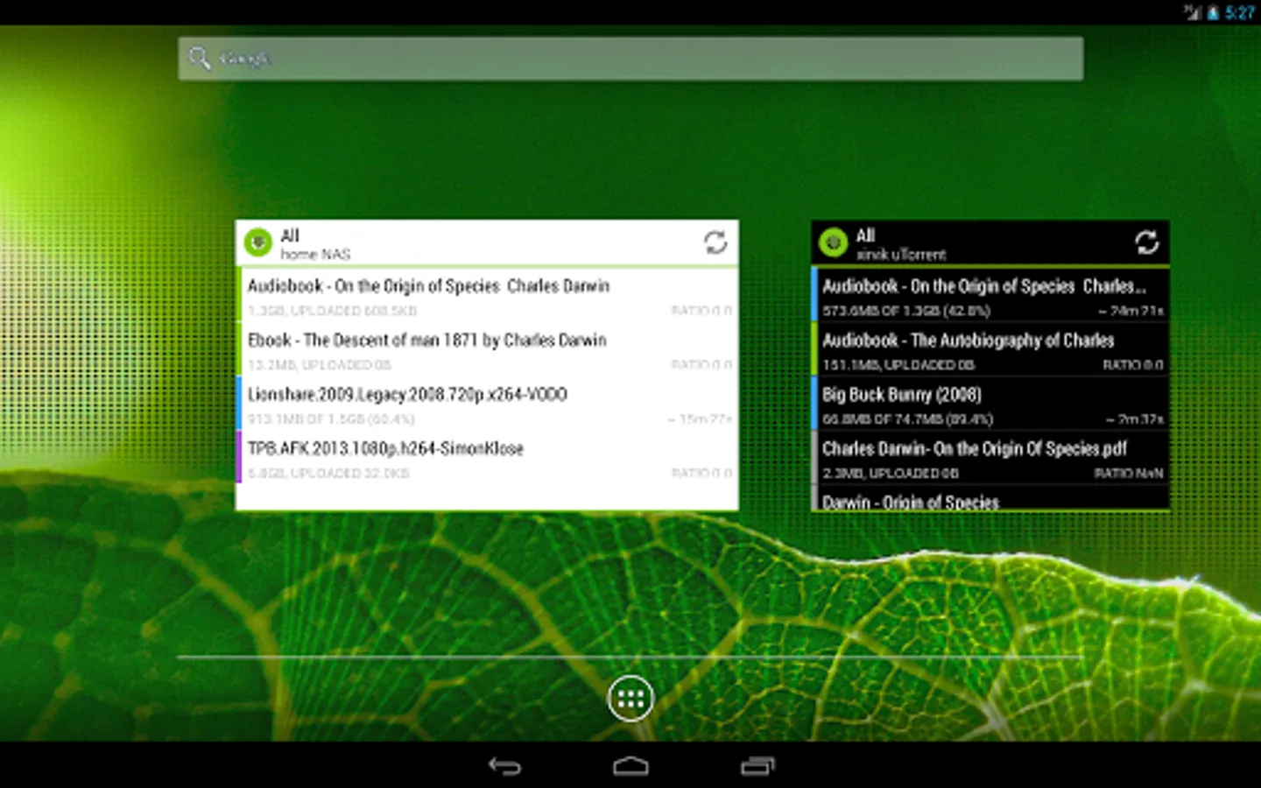Open TPB.AFK.2013.1080p torrent entry
The height and width of the screenshot is (788, 1261).
(x=487, y=459)
